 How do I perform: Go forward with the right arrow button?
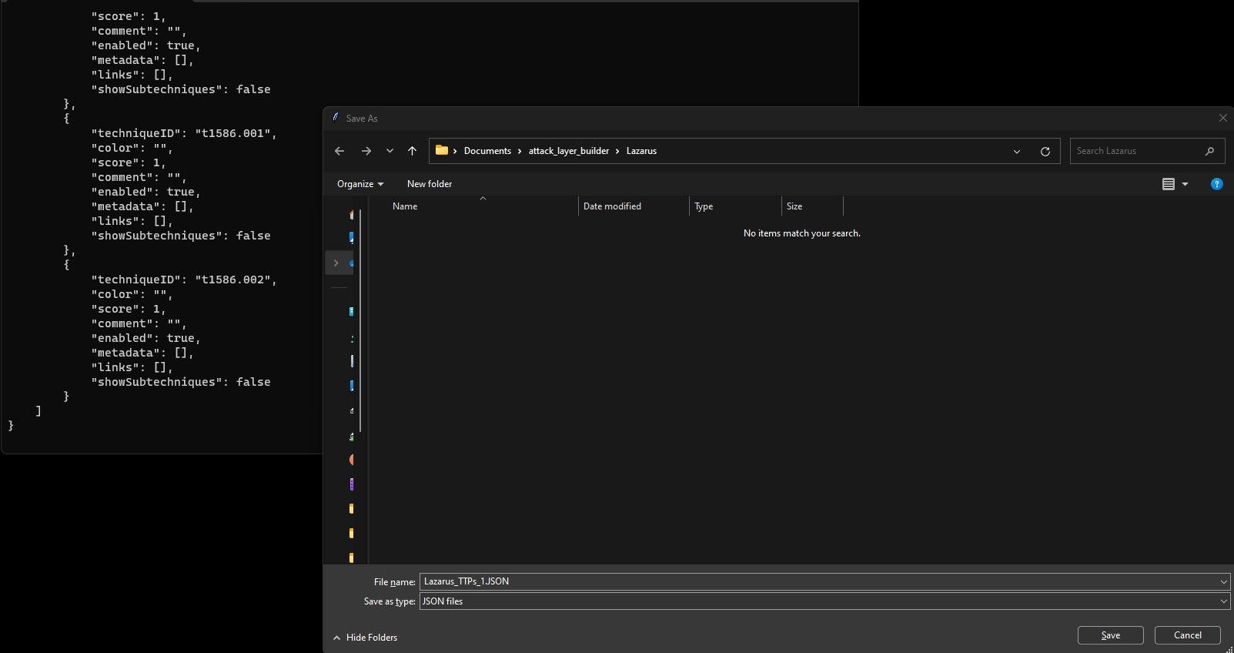pyautogui.click(x=366, y=151)
